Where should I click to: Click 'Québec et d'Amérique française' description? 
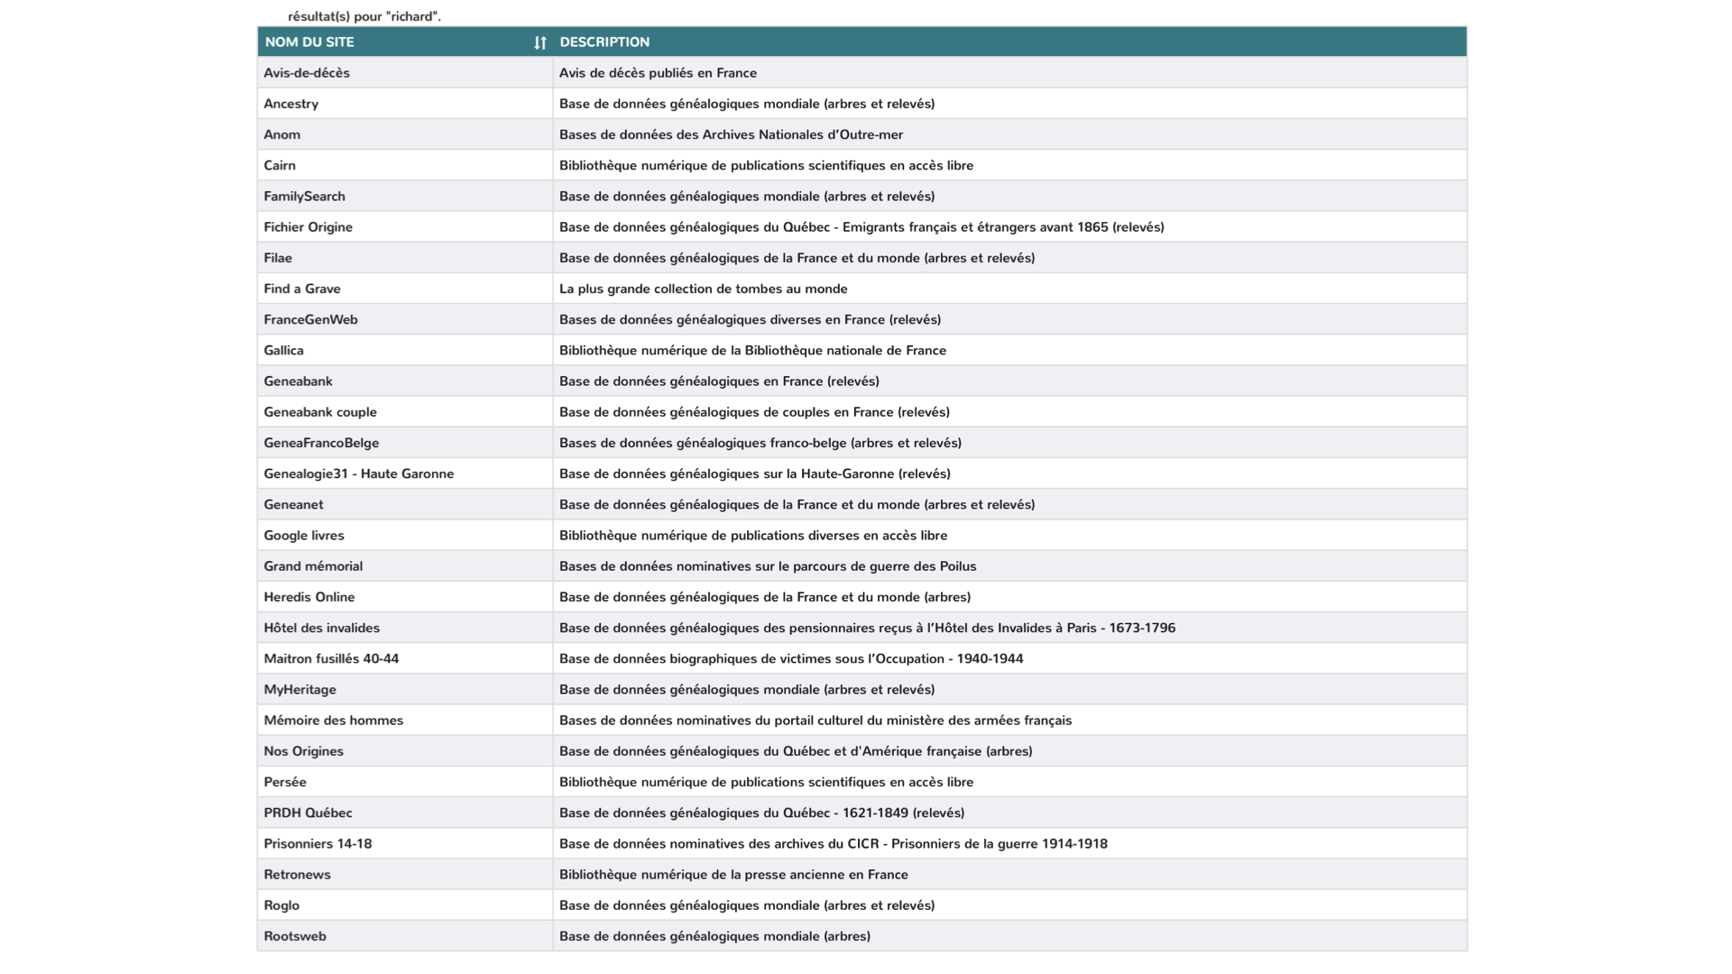point(796,751)
